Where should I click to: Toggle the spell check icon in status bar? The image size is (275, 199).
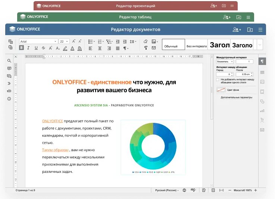[x=193, y=190]
